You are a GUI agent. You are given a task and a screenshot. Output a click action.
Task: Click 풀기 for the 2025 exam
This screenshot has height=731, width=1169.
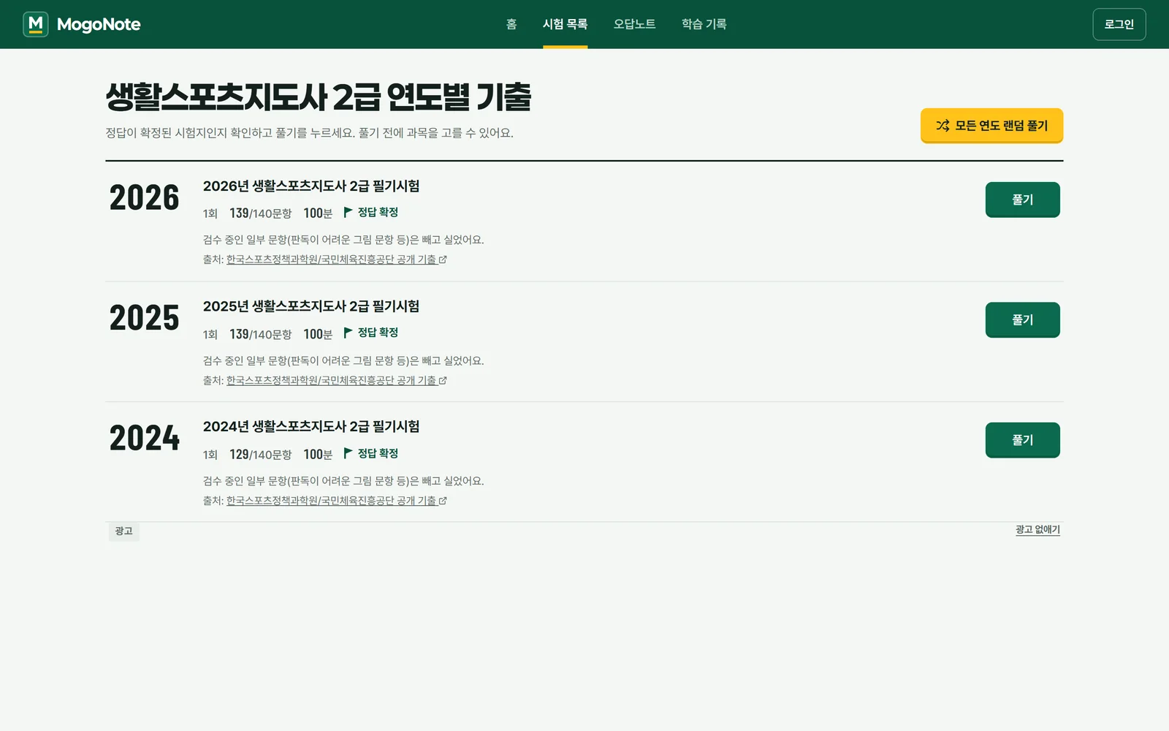(1022, 320)
